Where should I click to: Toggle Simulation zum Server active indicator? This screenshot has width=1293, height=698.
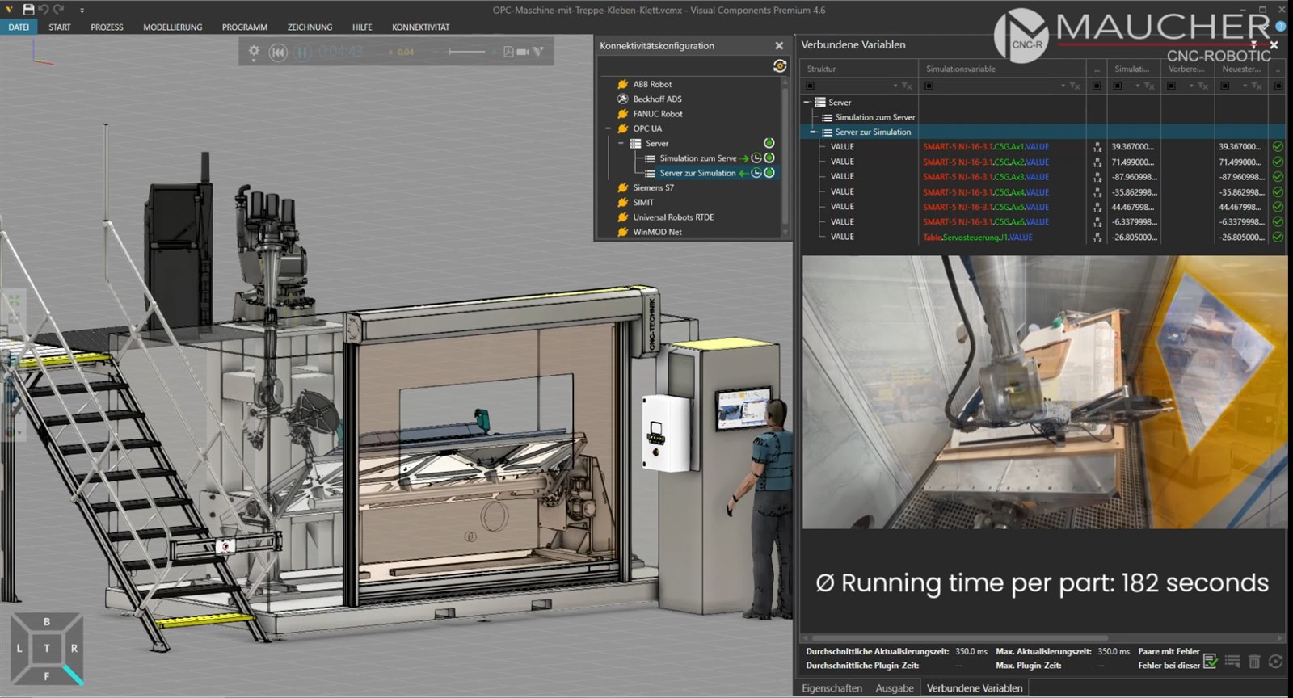point(769,158)
